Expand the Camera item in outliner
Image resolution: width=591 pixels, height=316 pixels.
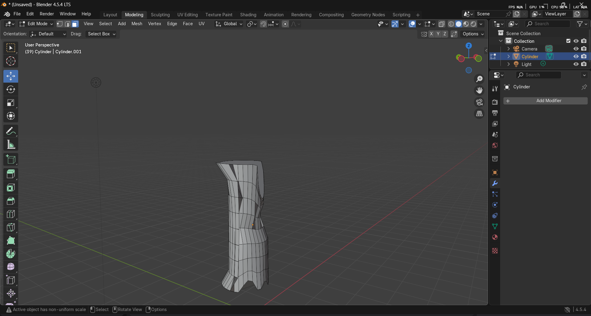[x=508, y=49]
